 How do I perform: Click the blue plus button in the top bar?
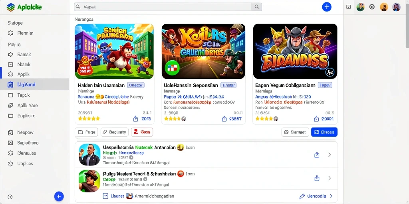327,7
